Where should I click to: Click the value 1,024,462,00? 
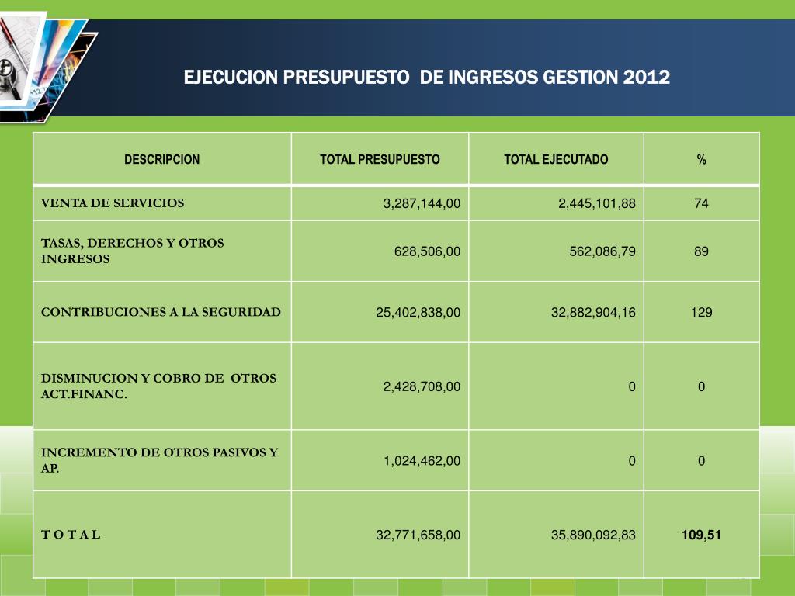pyautogui.click(x=422, y=461)
